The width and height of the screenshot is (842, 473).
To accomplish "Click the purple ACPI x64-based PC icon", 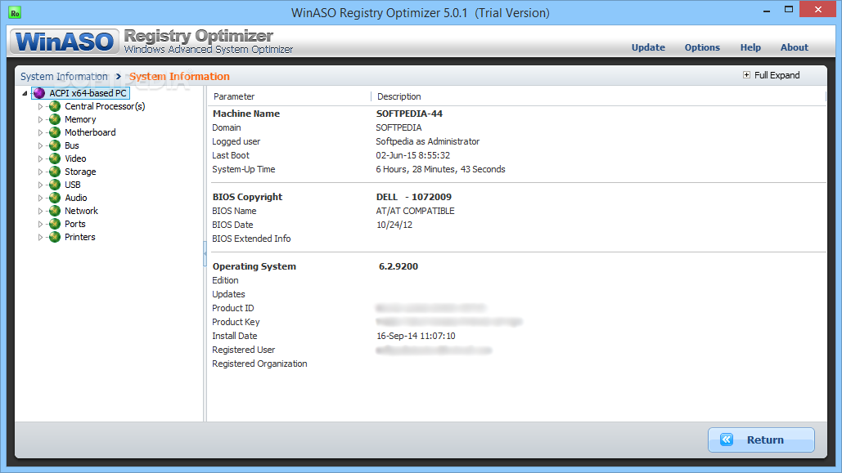I will click(39, 93).
